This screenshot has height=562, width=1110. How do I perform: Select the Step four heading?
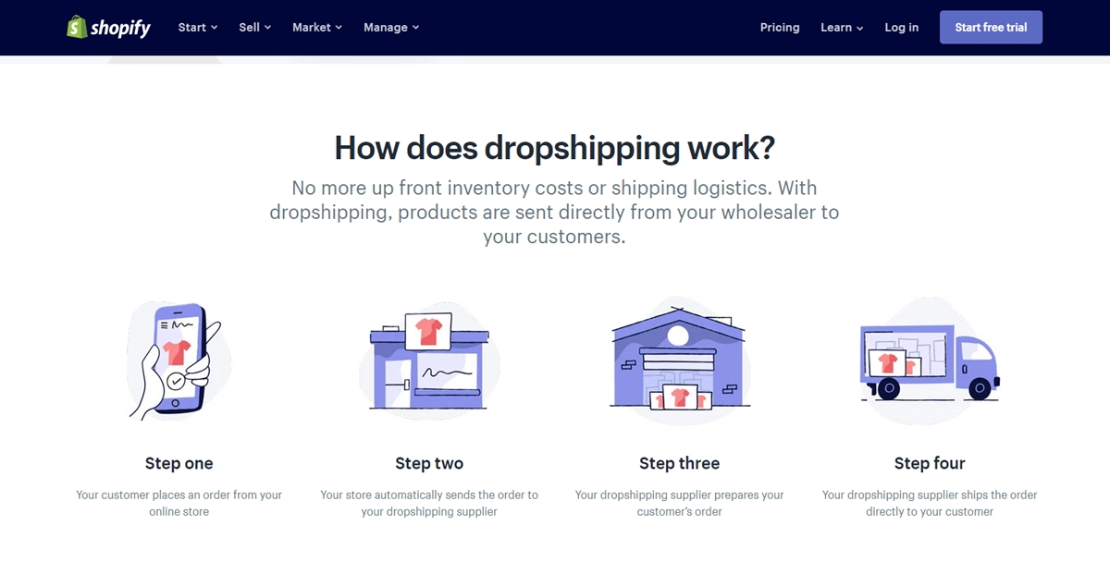pos(930,463)
